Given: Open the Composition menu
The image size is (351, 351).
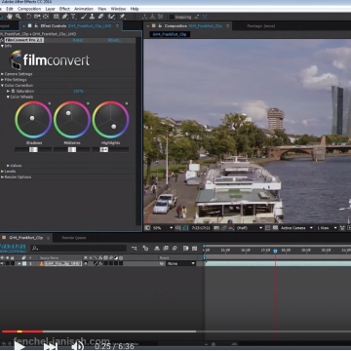Looking at the screenshot, I should pos(29,9).
